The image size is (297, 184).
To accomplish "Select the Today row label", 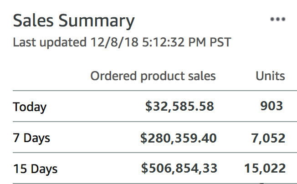I will pos(30,107).
